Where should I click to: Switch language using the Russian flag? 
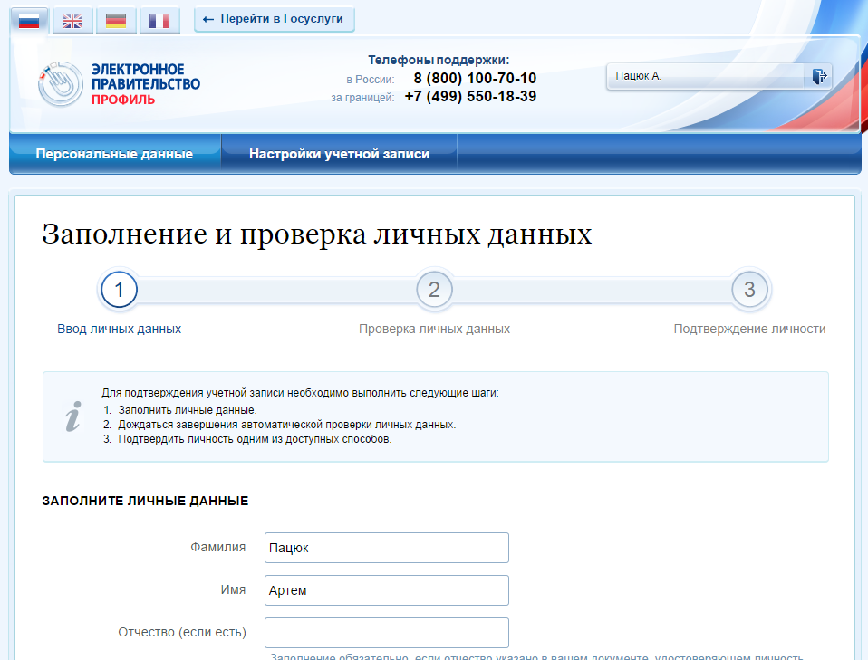[30, 20]
